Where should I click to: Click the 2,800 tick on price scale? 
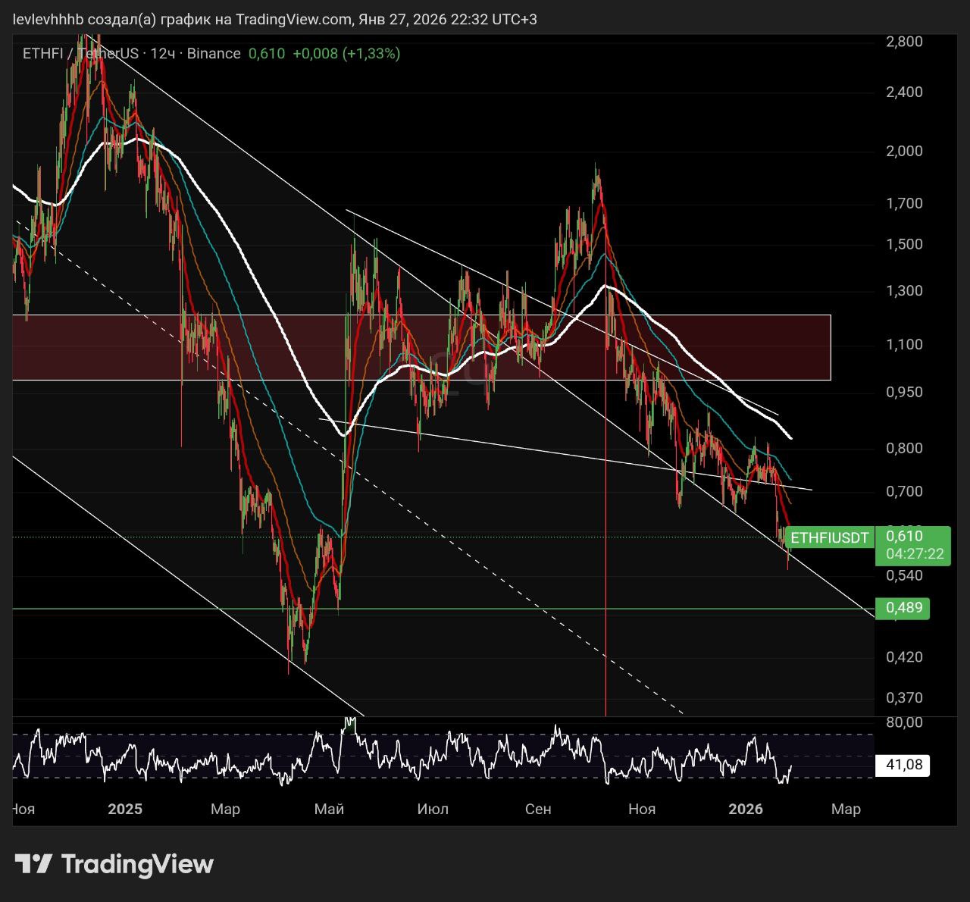click(x=904, y=42)
